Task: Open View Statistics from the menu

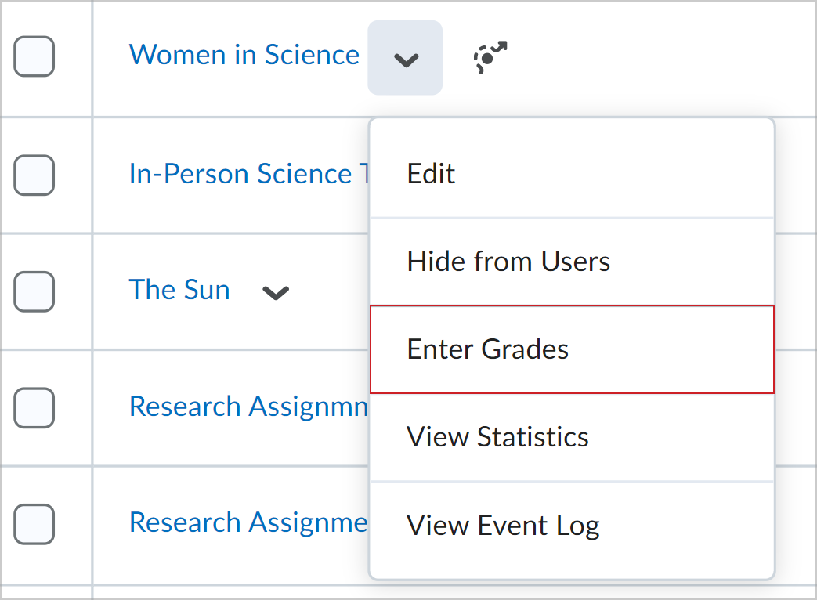Action: (x=497, y=437)
